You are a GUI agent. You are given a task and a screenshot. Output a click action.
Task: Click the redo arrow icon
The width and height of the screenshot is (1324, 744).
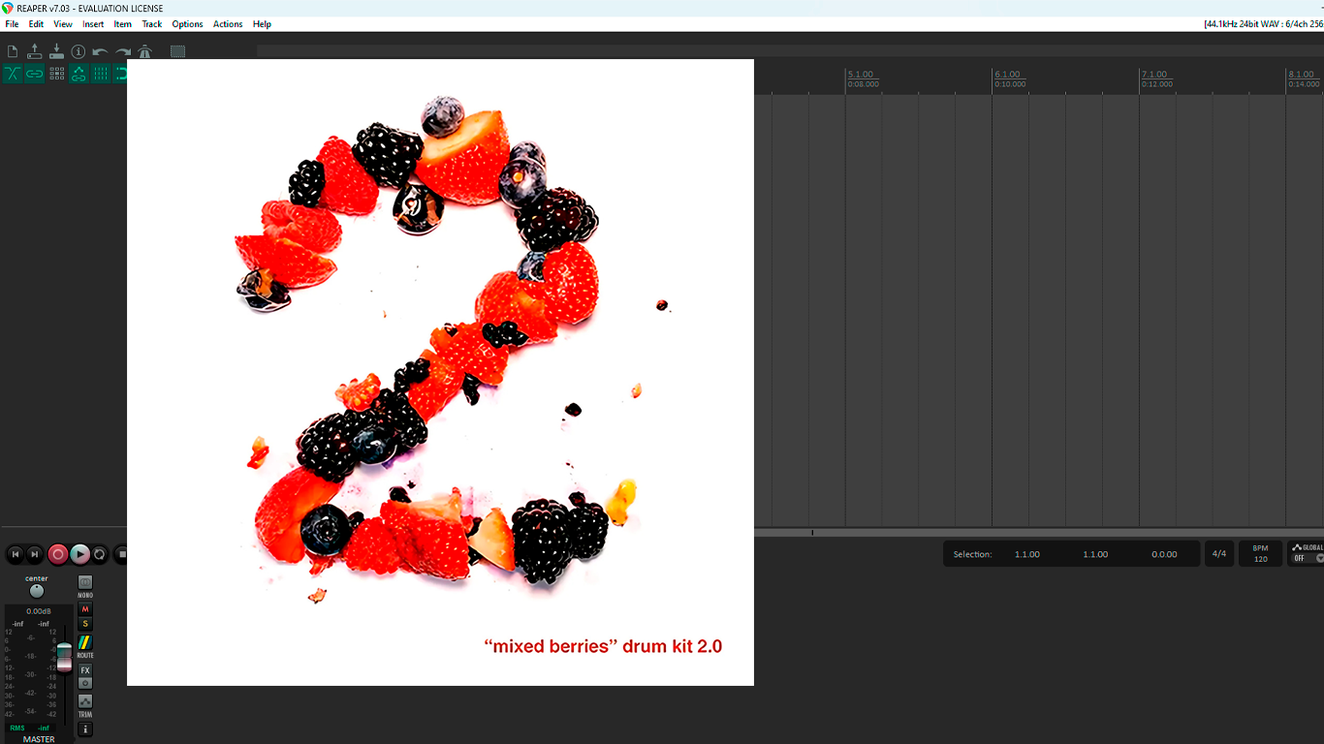click(123, 51)
